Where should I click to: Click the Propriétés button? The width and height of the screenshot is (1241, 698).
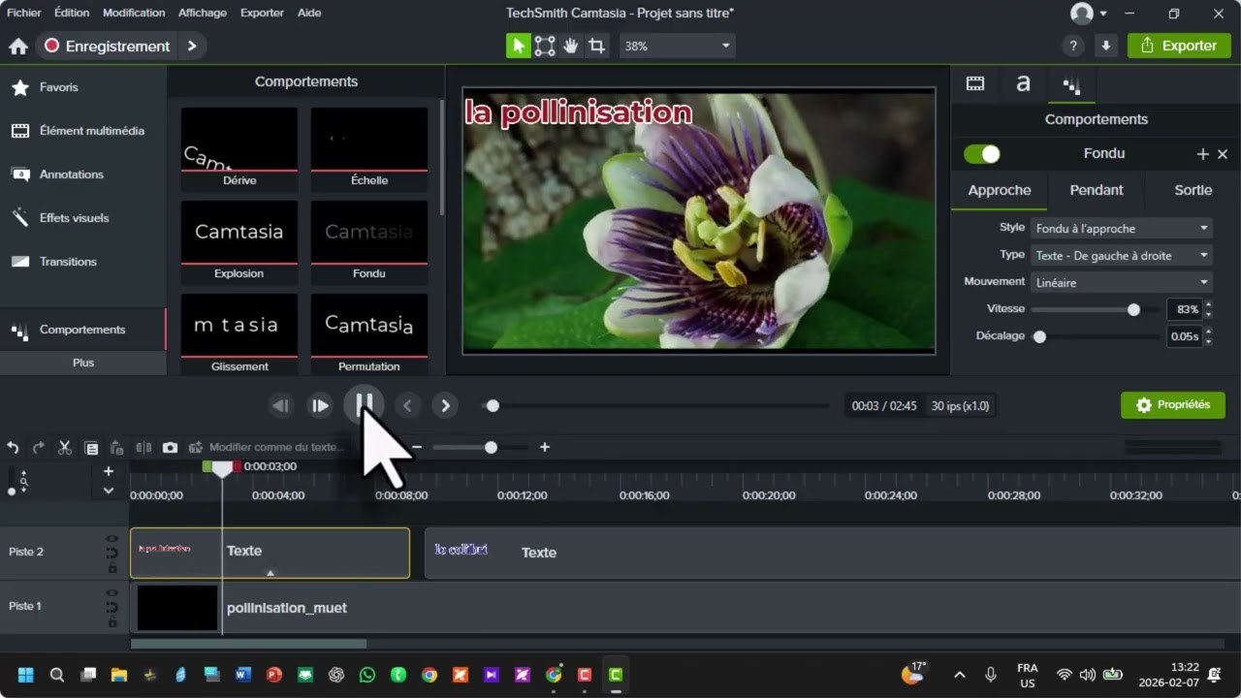click(1173, 405)
